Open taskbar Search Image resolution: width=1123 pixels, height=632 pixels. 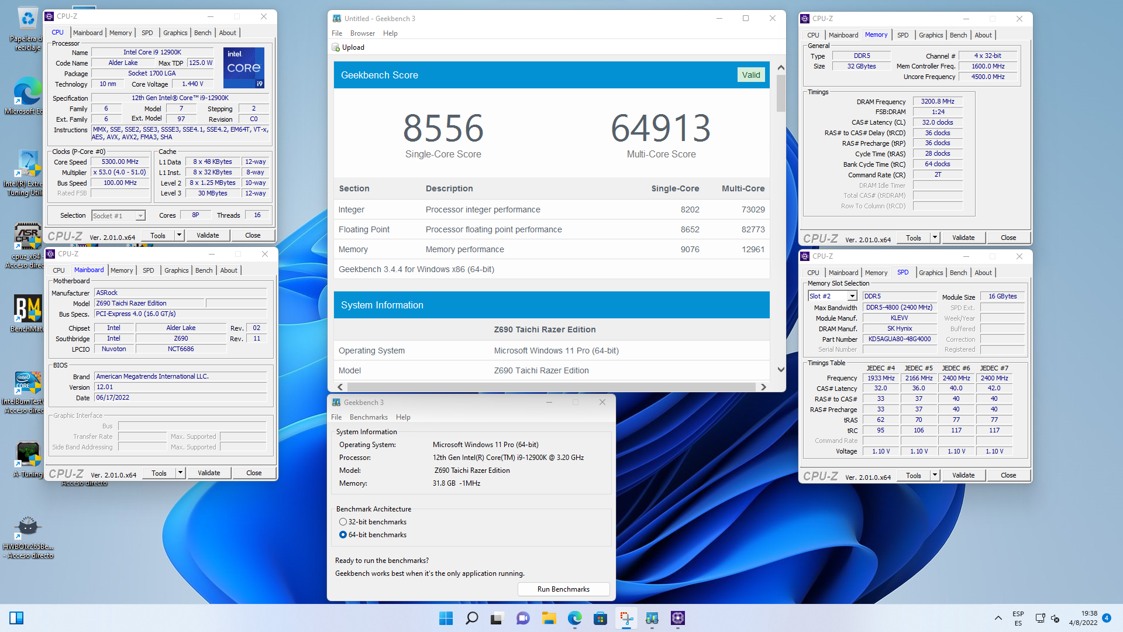pos(471,618)
